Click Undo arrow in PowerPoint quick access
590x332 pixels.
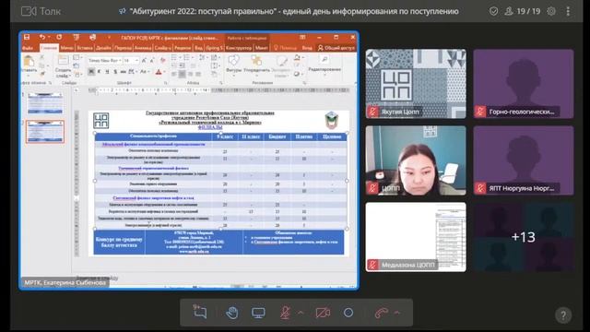pos(42,37)
